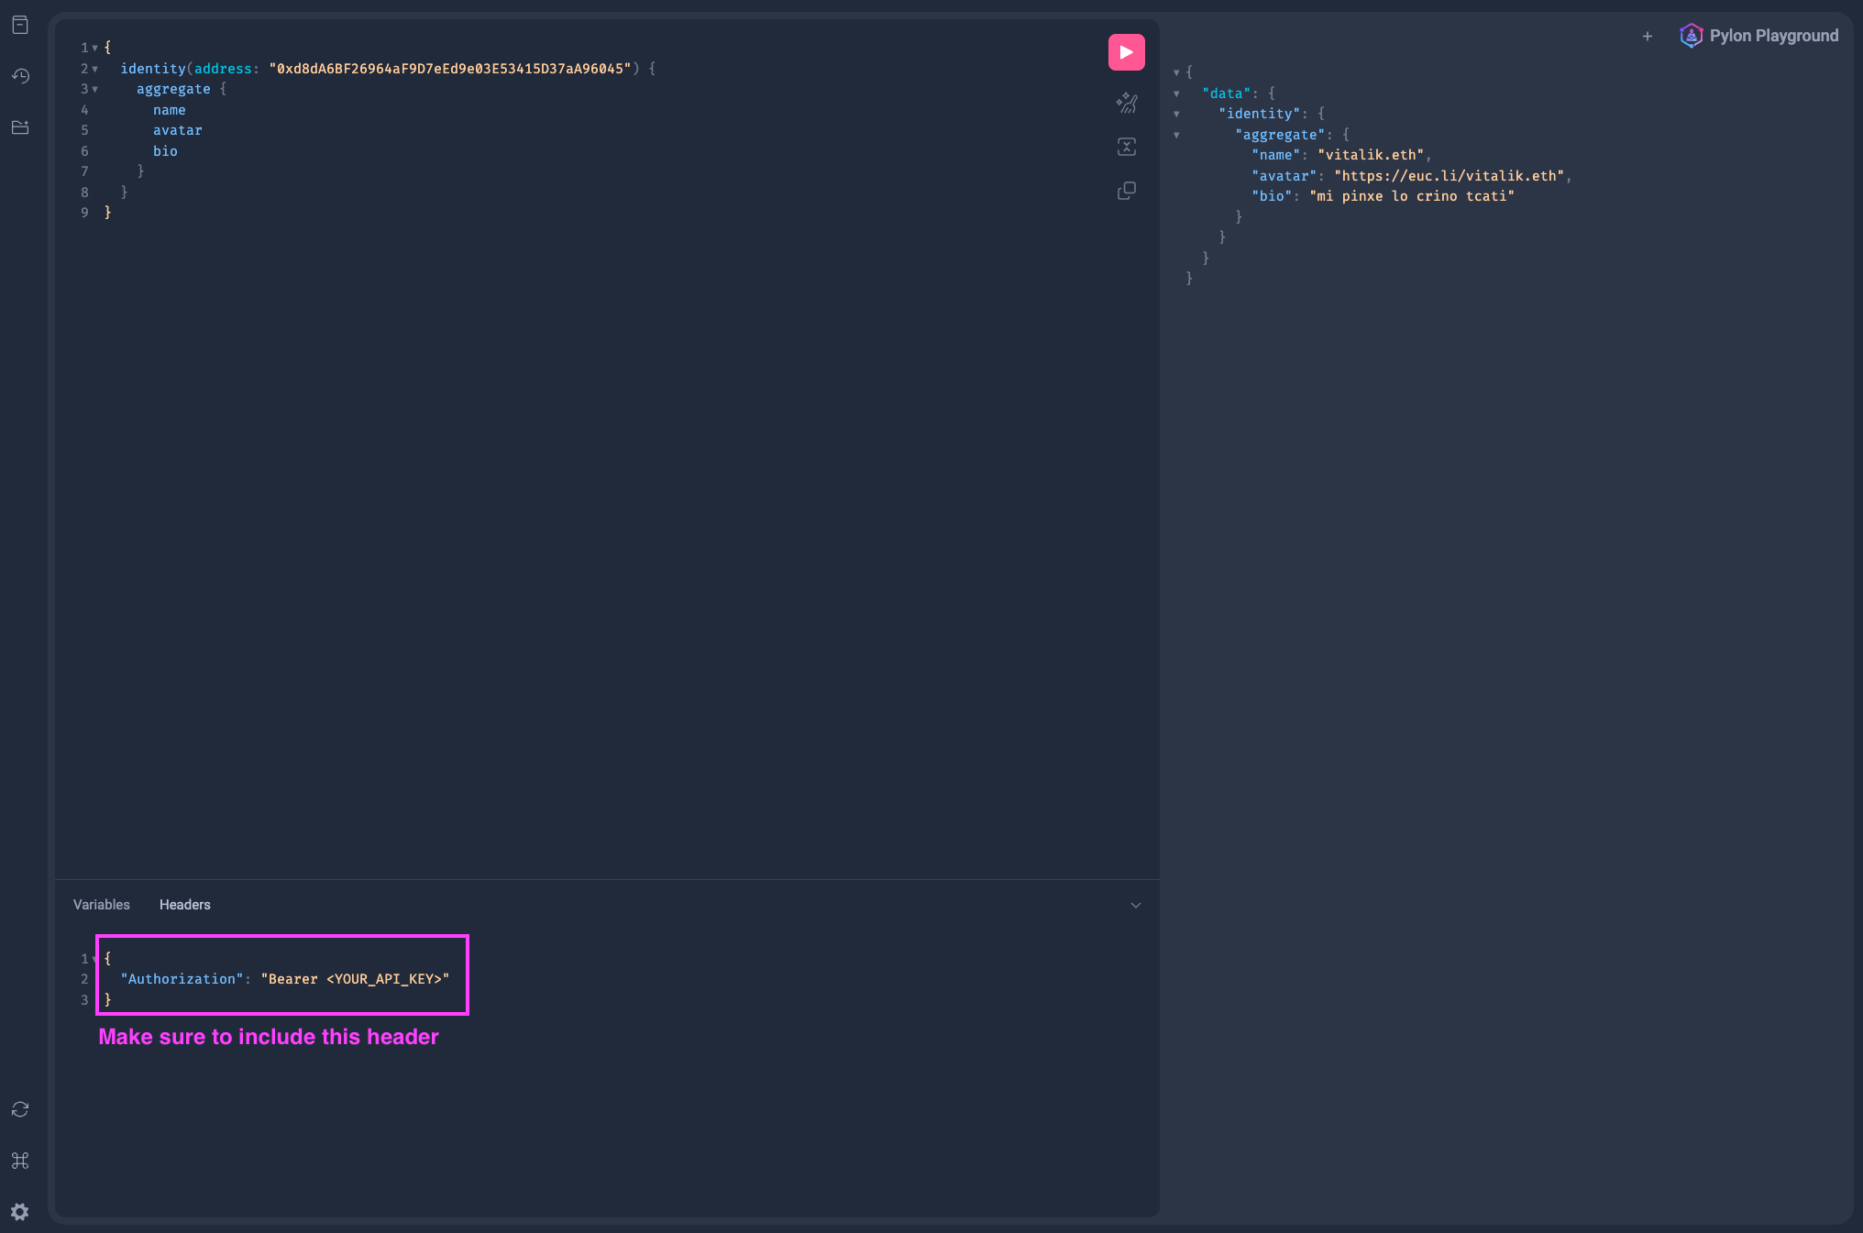Viewport: 1863px width, 1233px height.
Task: Add a new query tab
Action: [x=1648, y=37]
